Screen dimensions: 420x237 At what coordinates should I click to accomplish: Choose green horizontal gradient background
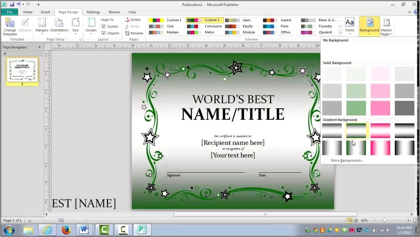pos(356,131)
